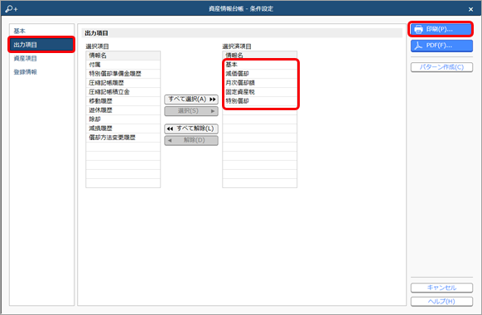This screenshot has width=482, height=315.
Task: Select 固定資産税 in selected list
Action: (260, 92)
